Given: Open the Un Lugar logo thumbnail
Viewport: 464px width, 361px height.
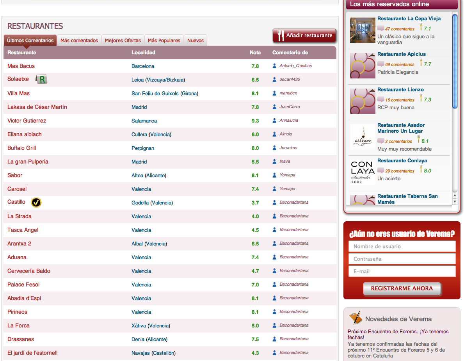Looking at the screenshot, I should click(x=363, y=137).
